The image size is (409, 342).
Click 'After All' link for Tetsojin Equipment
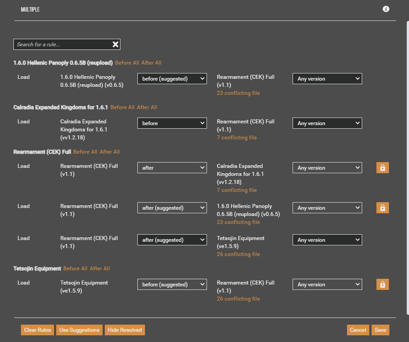point(99,269)
